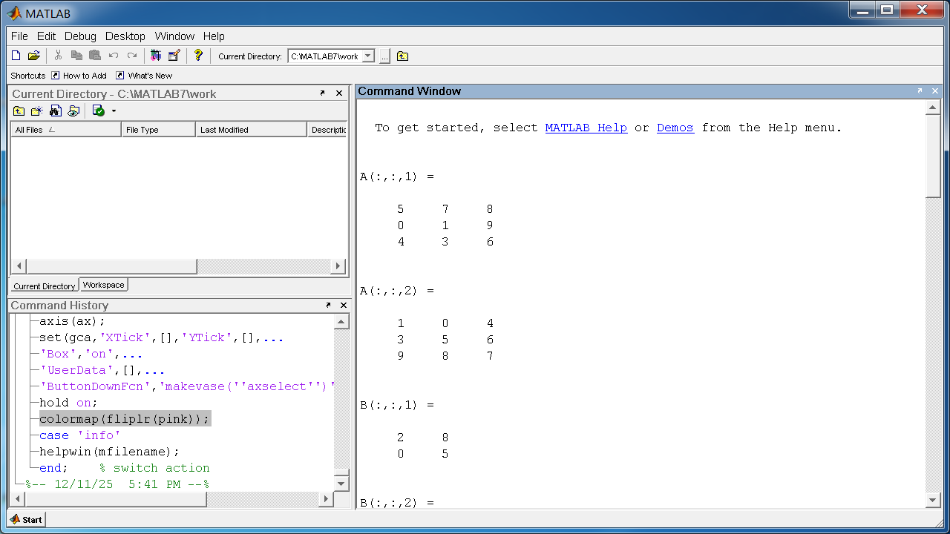This screenshot has height=534, width=950.
Task: Switch to the Workspace tab
Action: pyautogui.click(x=103, y=285)
